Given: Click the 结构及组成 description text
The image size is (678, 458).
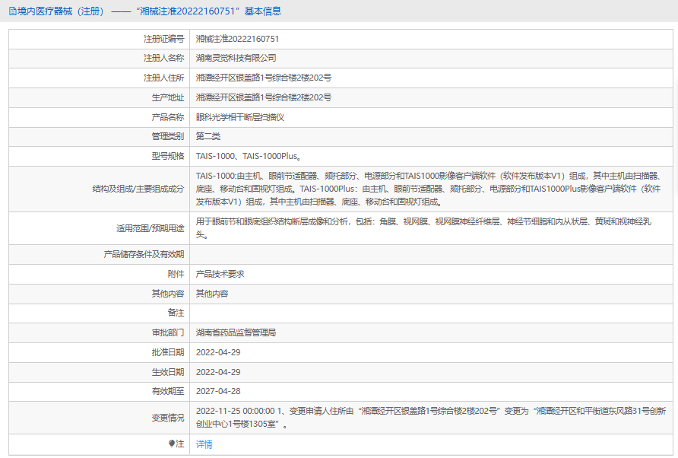Looking at the screenshot, I should (x=430, y=188).
